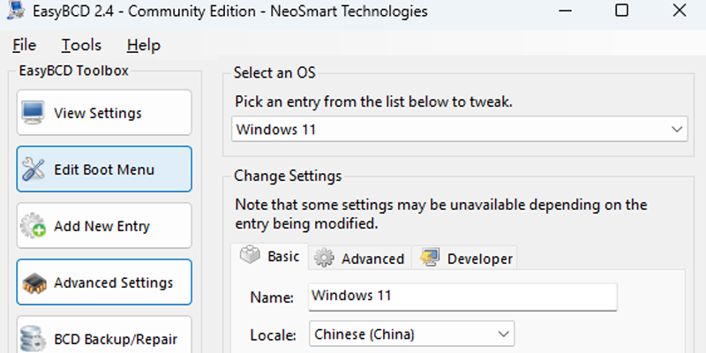
Task: Open the Tools menu
Action: pos(81,45)
